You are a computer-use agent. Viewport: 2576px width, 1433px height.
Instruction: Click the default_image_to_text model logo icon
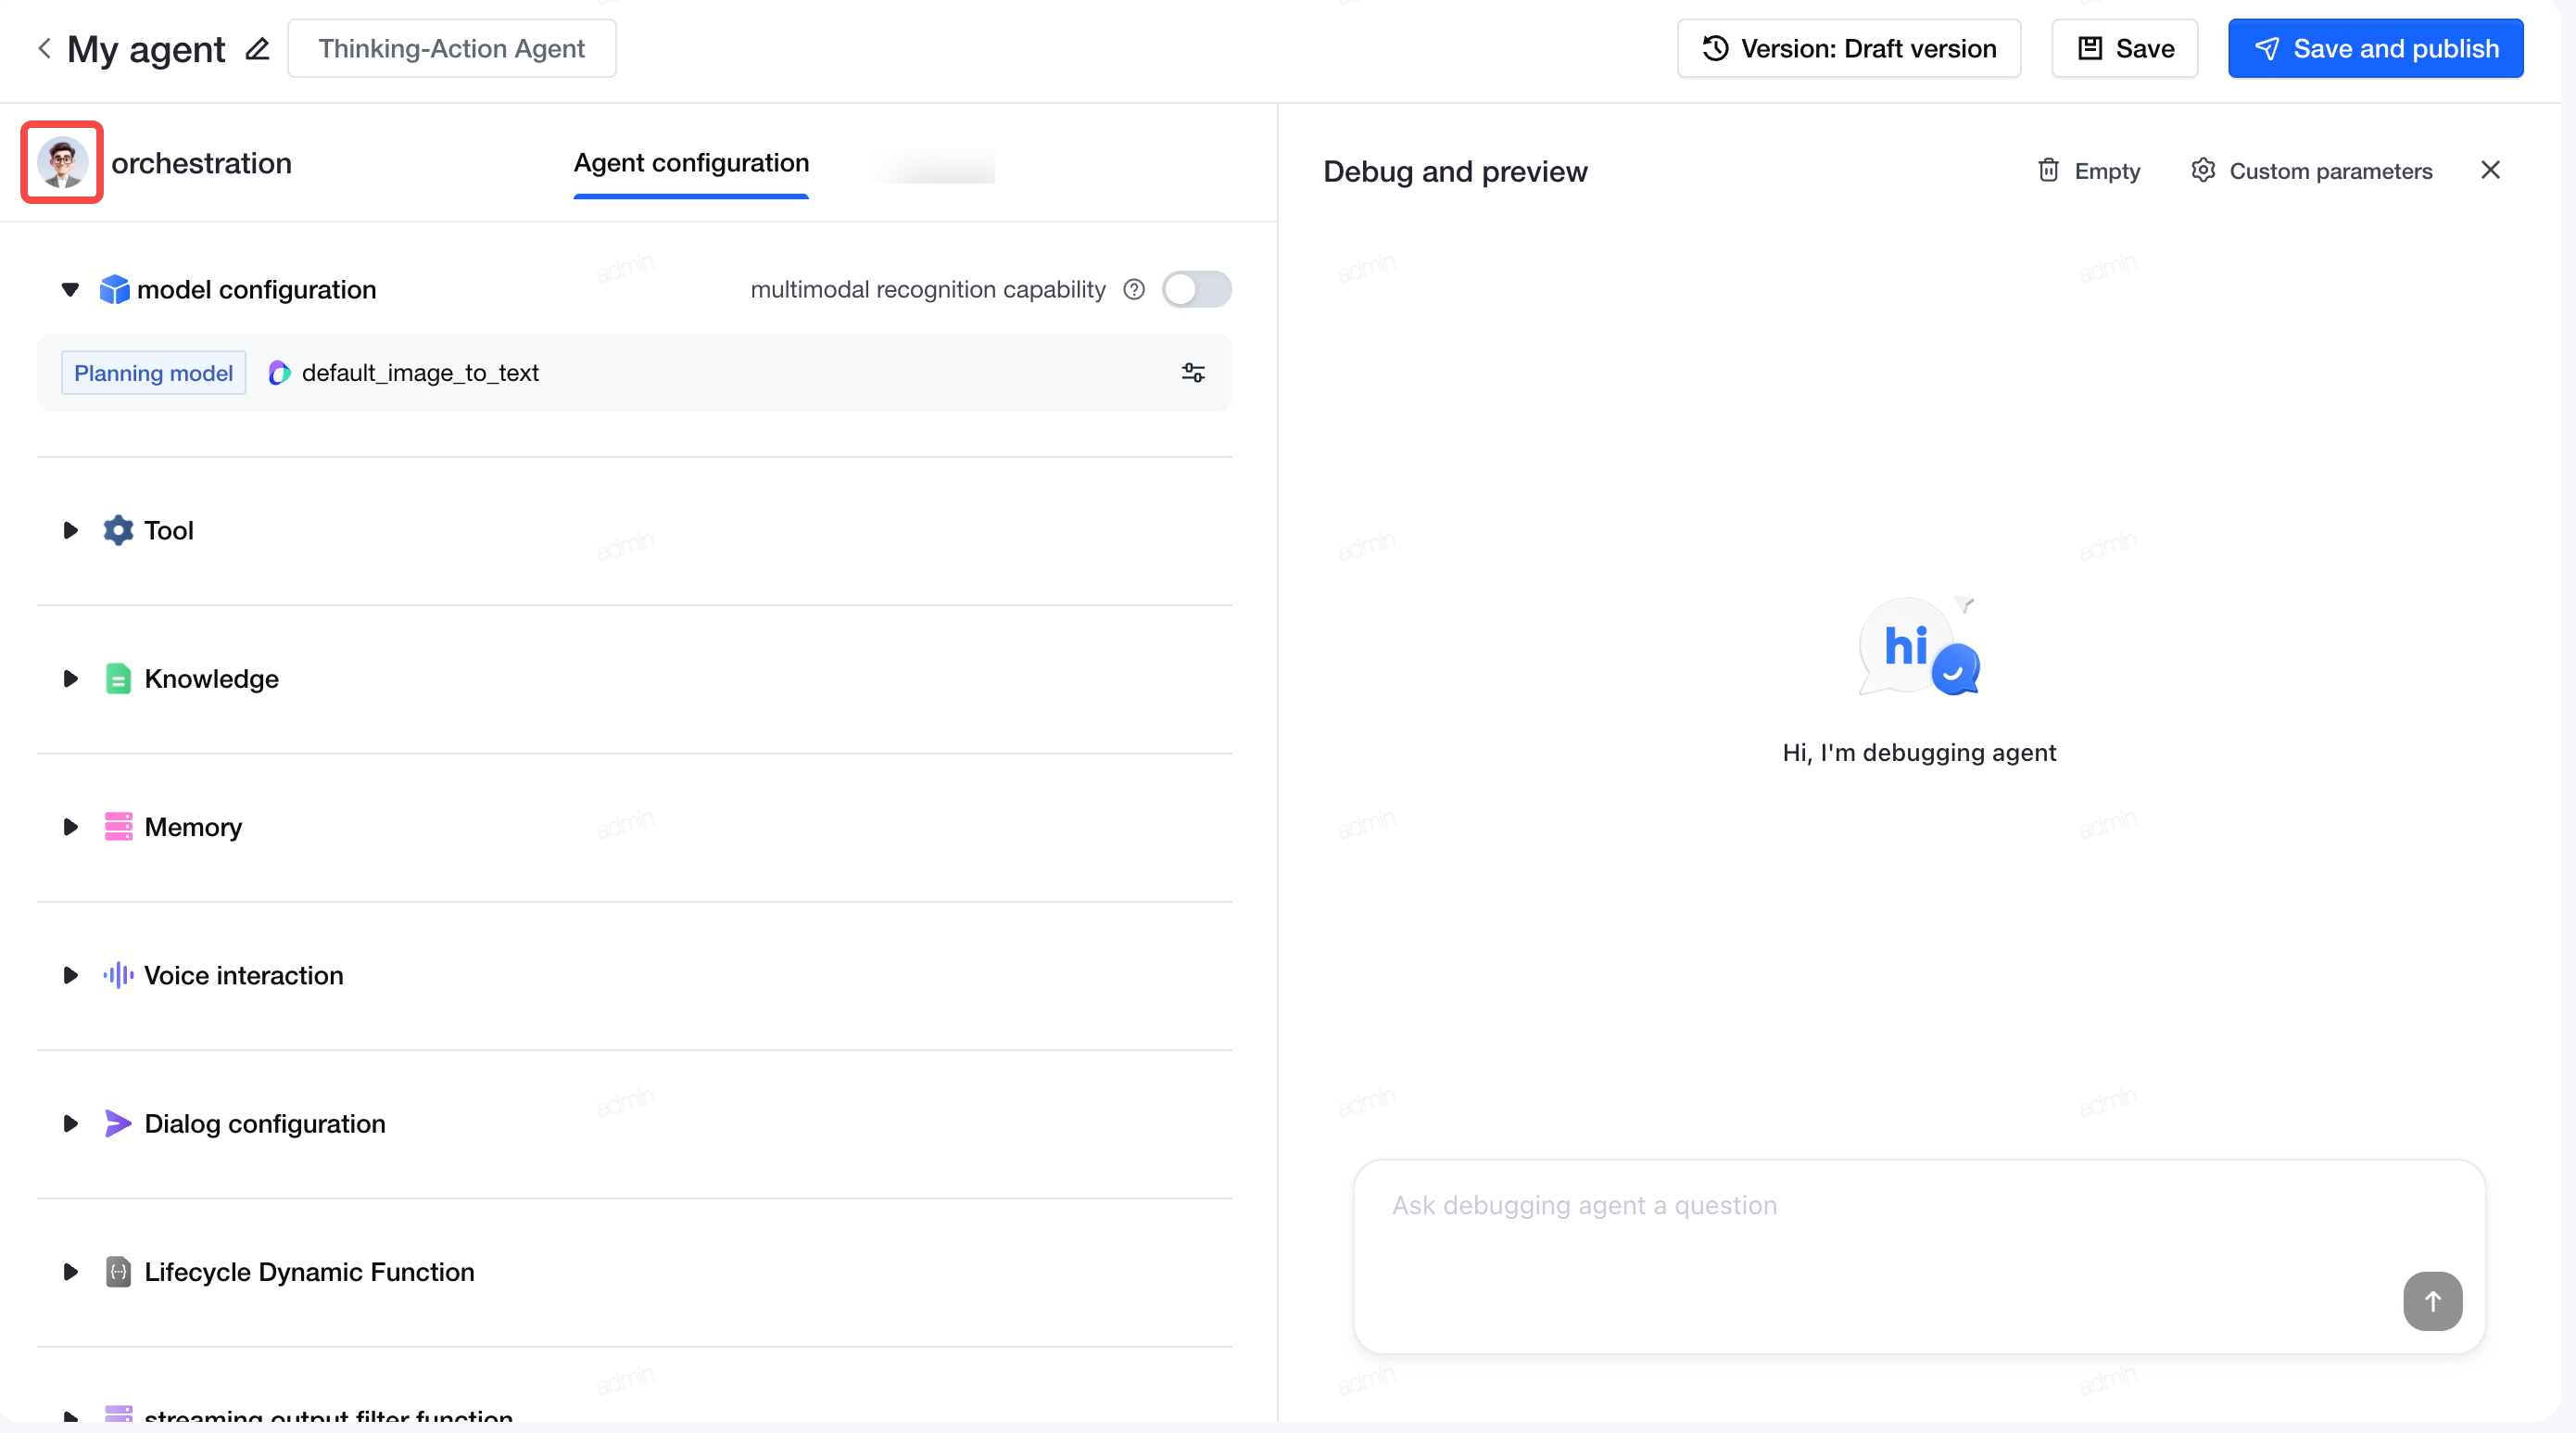coord(279,373)
